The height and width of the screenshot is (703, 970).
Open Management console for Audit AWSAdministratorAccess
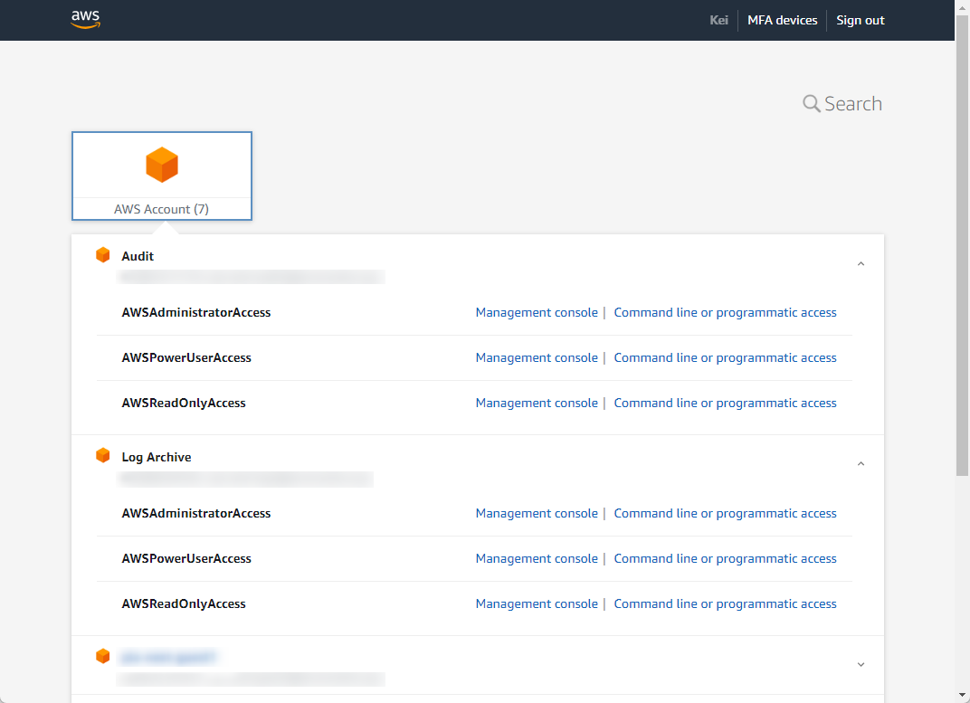(537, 312)
